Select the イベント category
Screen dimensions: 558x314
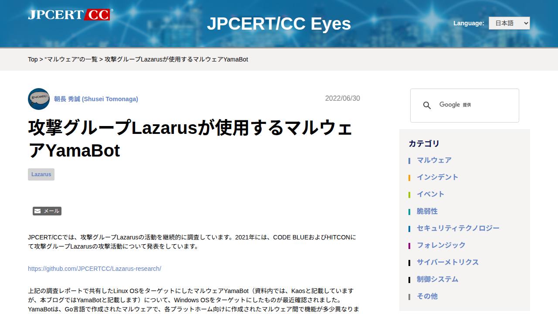click(x=431, y=194)
